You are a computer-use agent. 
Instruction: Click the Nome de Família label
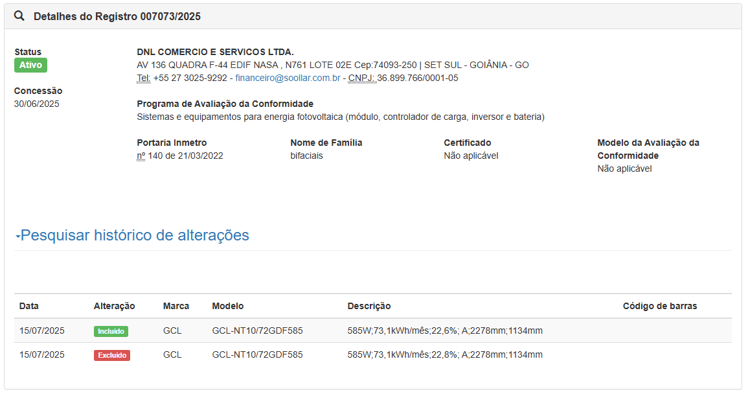(326, 143)
